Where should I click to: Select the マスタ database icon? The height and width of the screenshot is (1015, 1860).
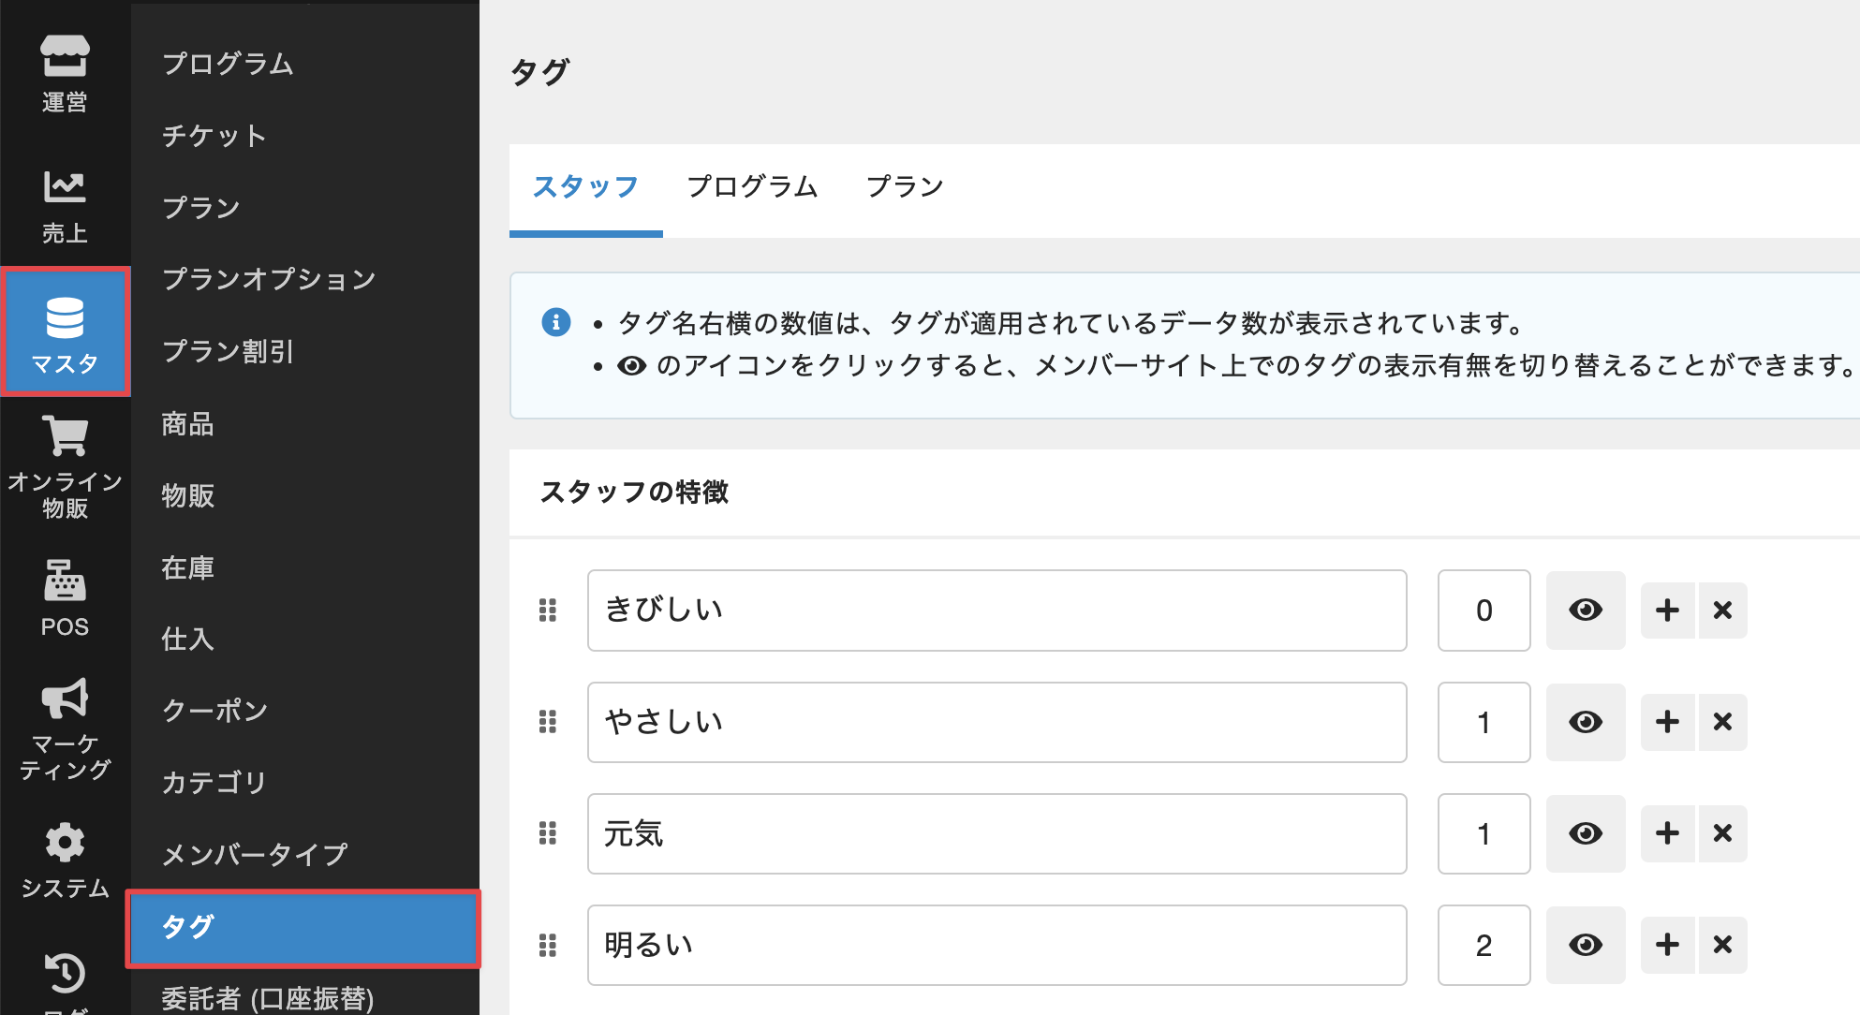tap(65, 331)
